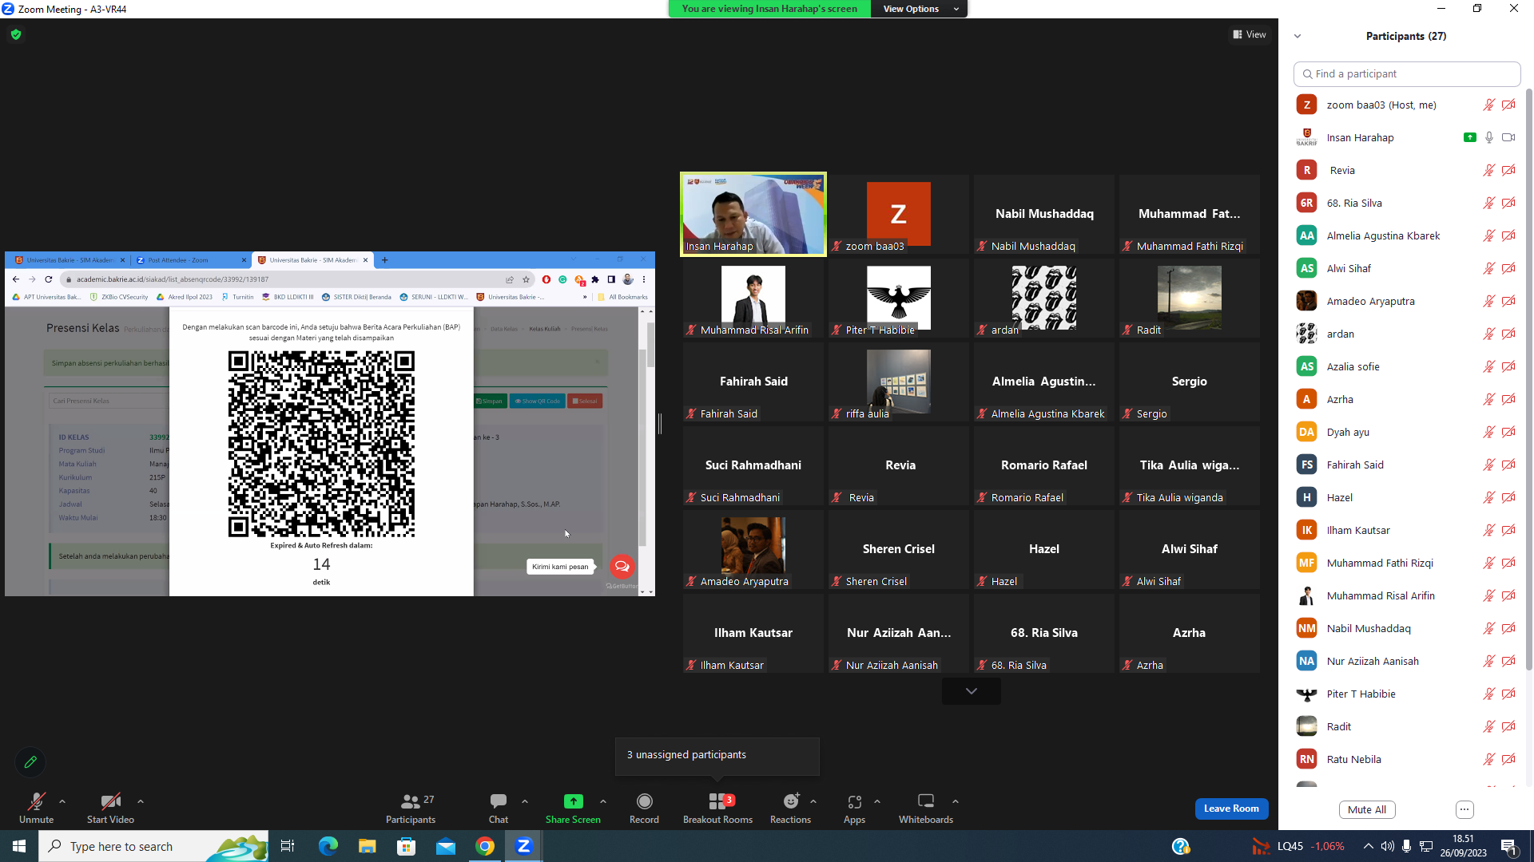Viewport: 1534px width, 862px height.
Task: Expand reactions options arrow
Action: [x=813, y=801]
